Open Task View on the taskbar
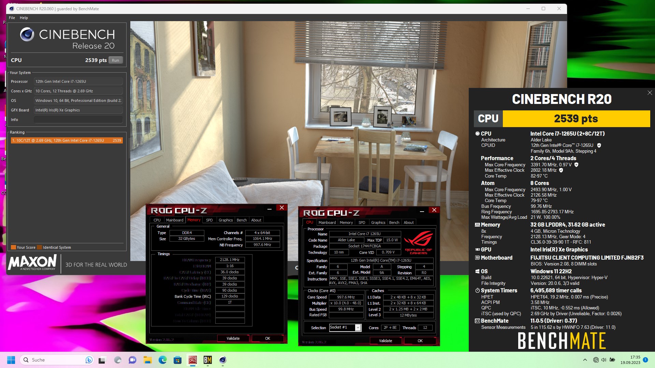 [102, 360]
